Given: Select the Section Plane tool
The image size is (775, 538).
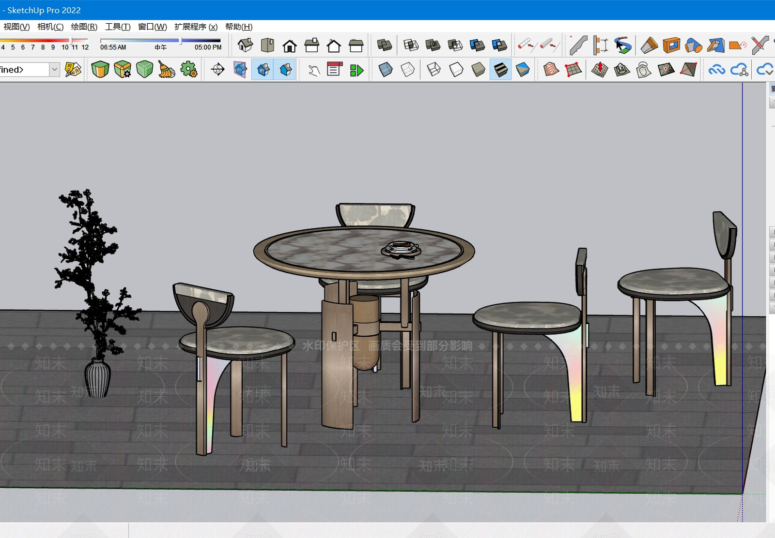Looking at the screenshot, I should tap(218, 70).
